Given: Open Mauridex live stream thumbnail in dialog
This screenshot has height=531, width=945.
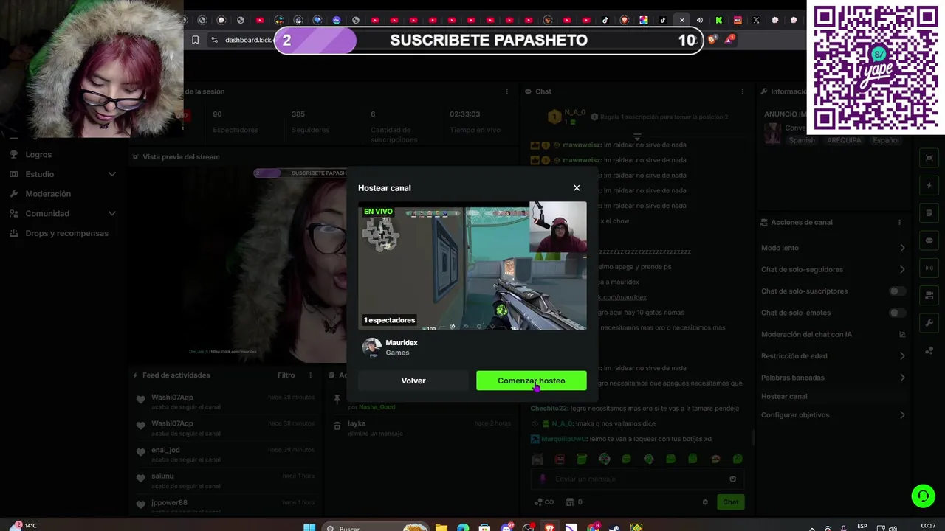Looking at the screenshot, I should (472, 265).
